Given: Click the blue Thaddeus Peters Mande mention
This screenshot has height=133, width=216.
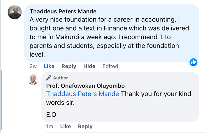Looking at the screenshot, I should tap(82, 94).
